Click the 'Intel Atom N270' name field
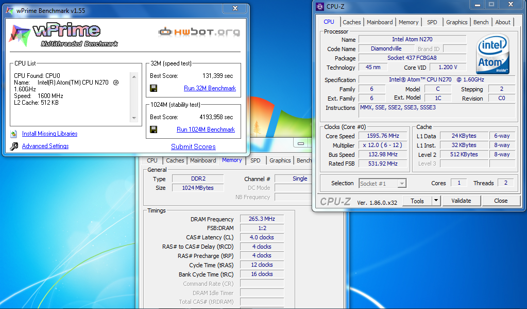 413,39
